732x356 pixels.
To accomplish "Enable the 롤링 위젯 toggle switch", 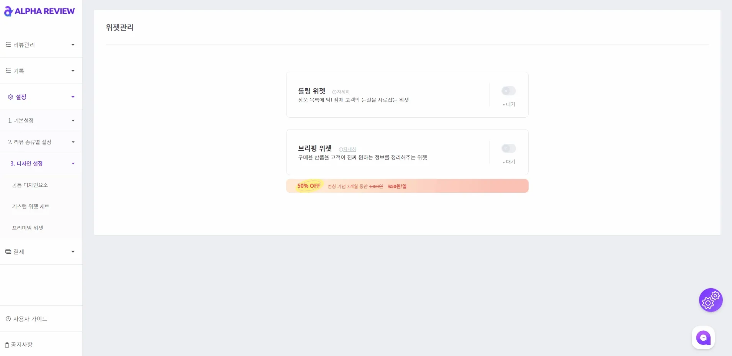I will click(x=509, y=91).
